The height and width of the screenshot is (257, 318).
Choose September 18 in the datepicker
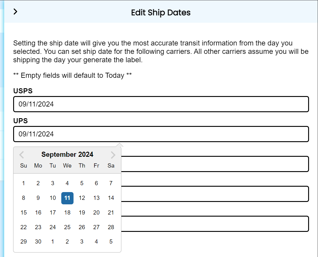[67, 212]
